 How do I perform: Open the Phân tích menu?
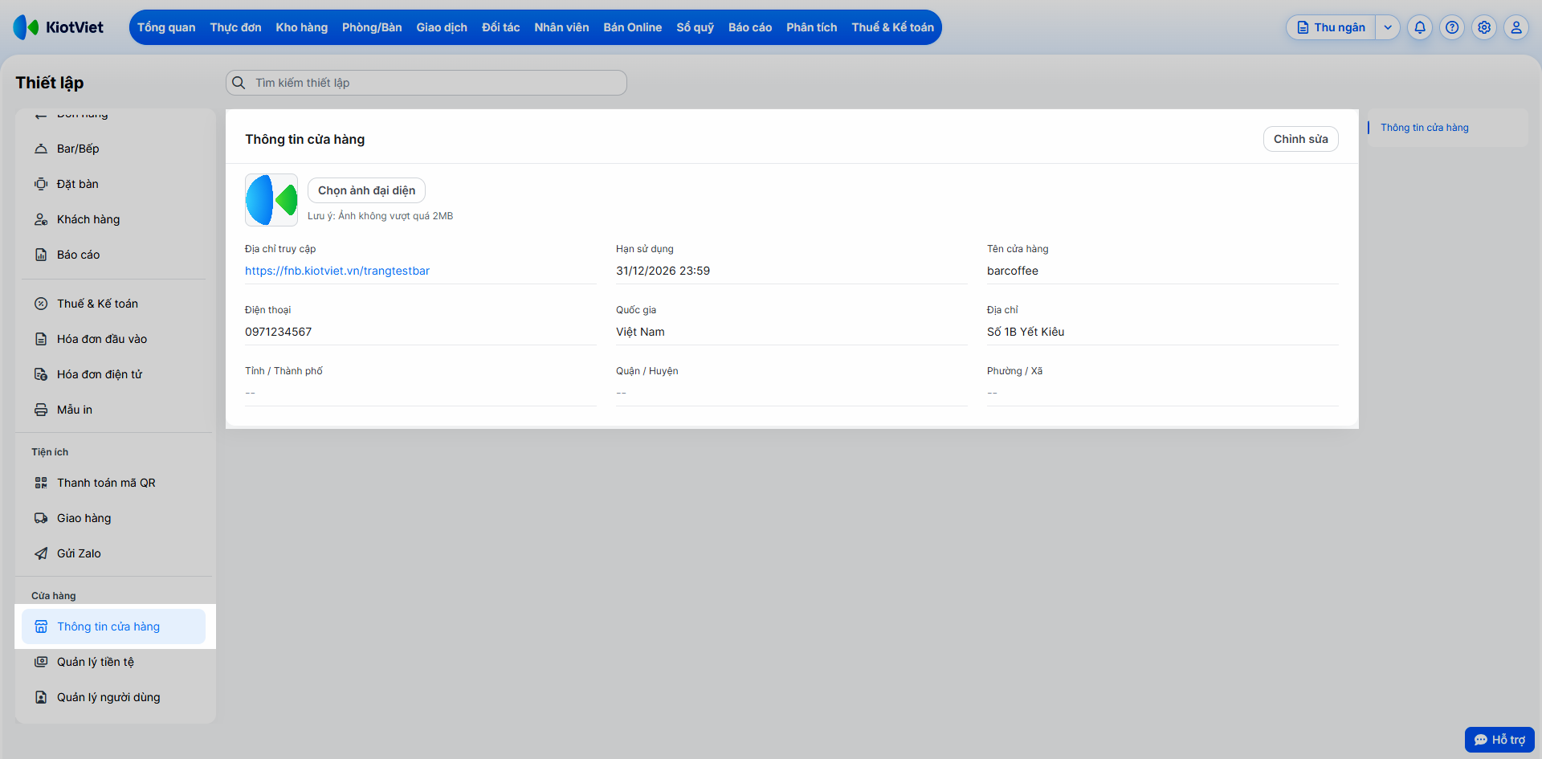point(812,27)
